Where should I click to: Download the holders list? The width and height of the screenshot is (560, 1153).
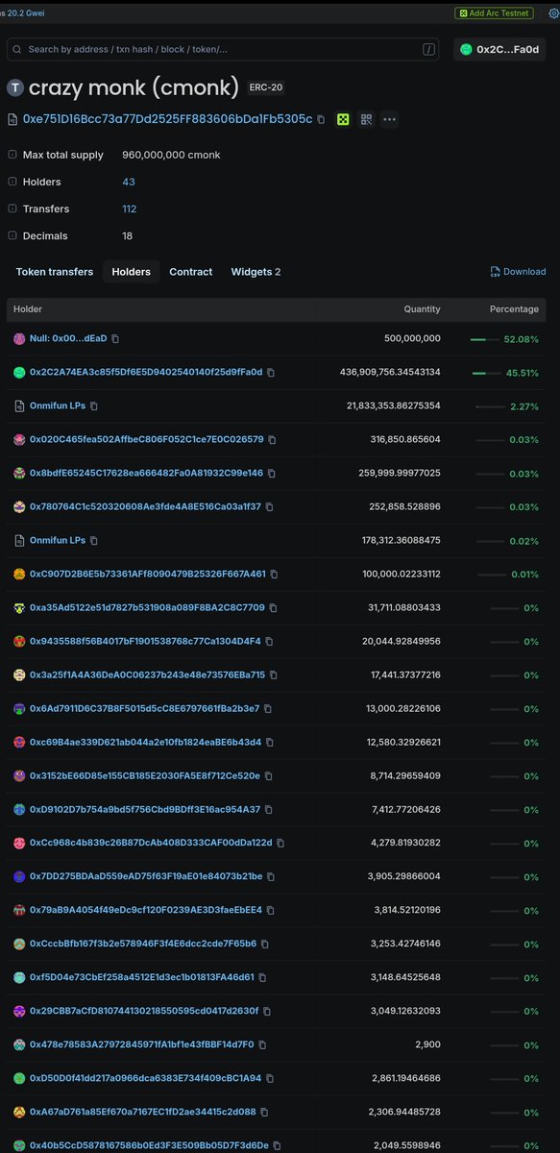click(518, 272)
